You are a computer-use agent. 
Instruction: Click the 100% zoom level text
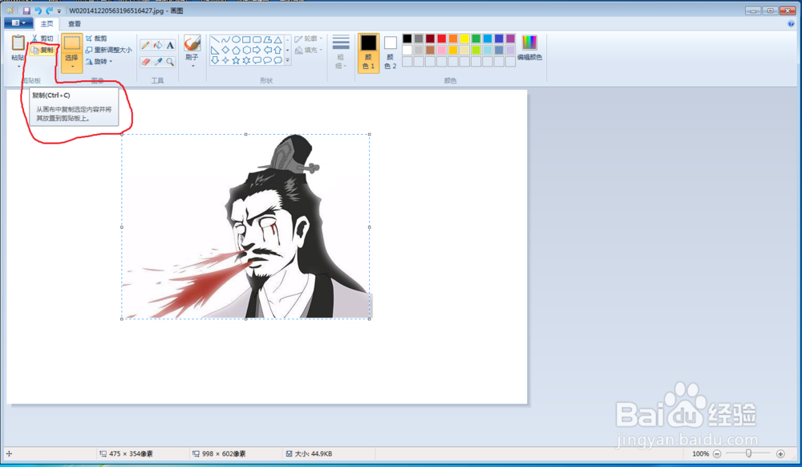point(700,453)
